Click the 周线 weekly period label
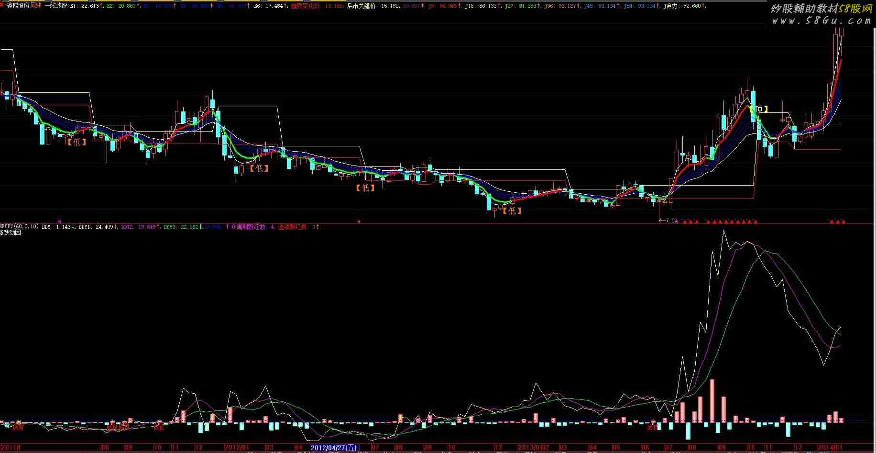This screenshot has width=876, height=453. pos(36,6)
